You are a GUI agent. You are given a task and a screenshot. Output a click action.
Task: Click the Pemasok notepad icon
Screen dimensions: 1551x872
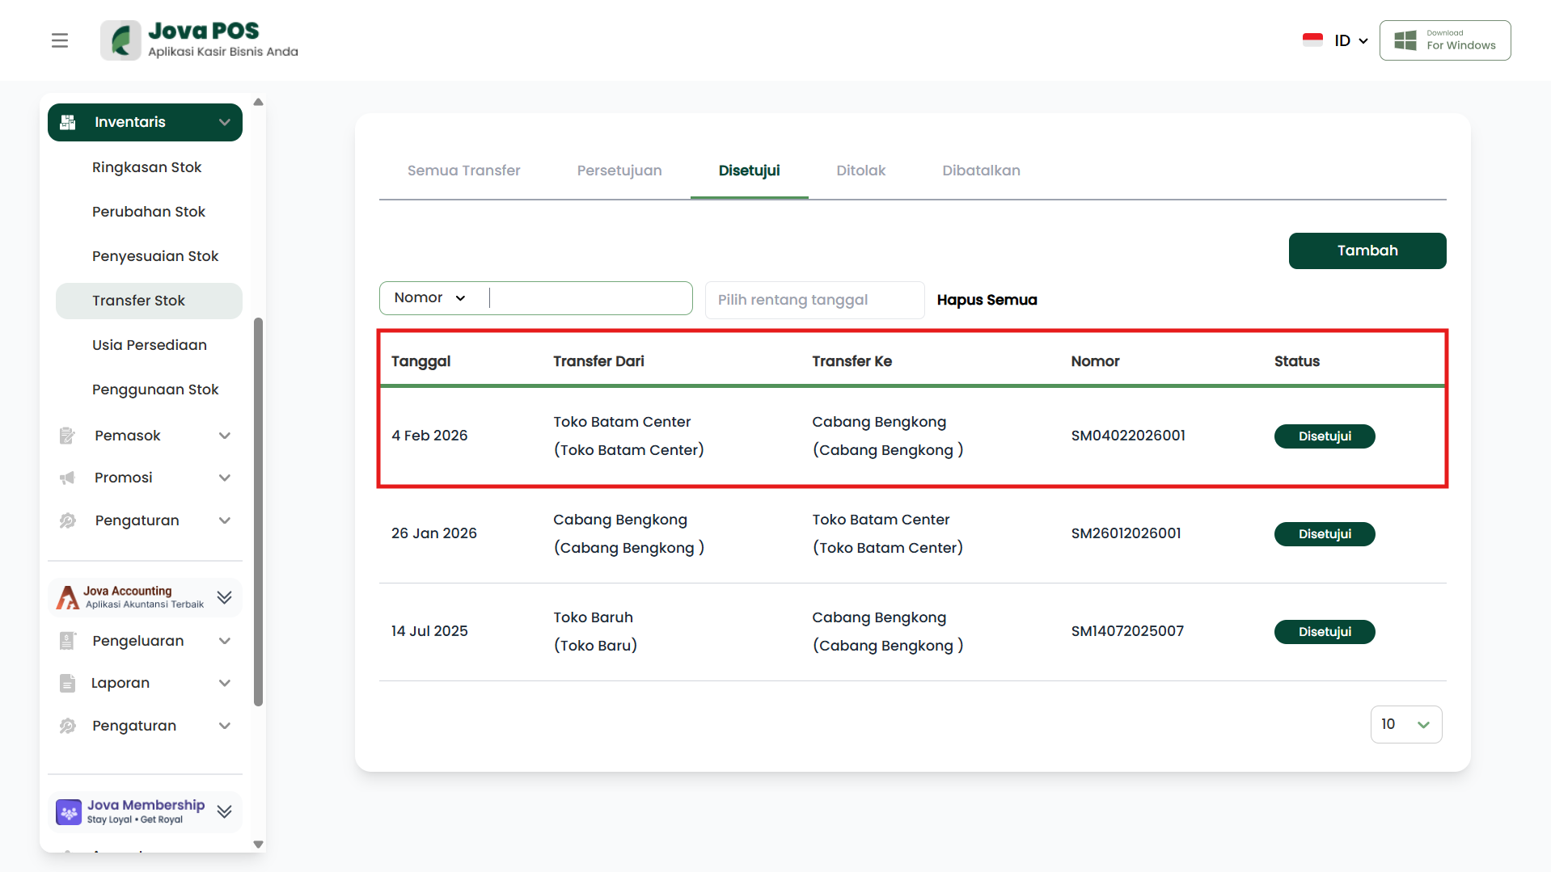click(67, 436)
